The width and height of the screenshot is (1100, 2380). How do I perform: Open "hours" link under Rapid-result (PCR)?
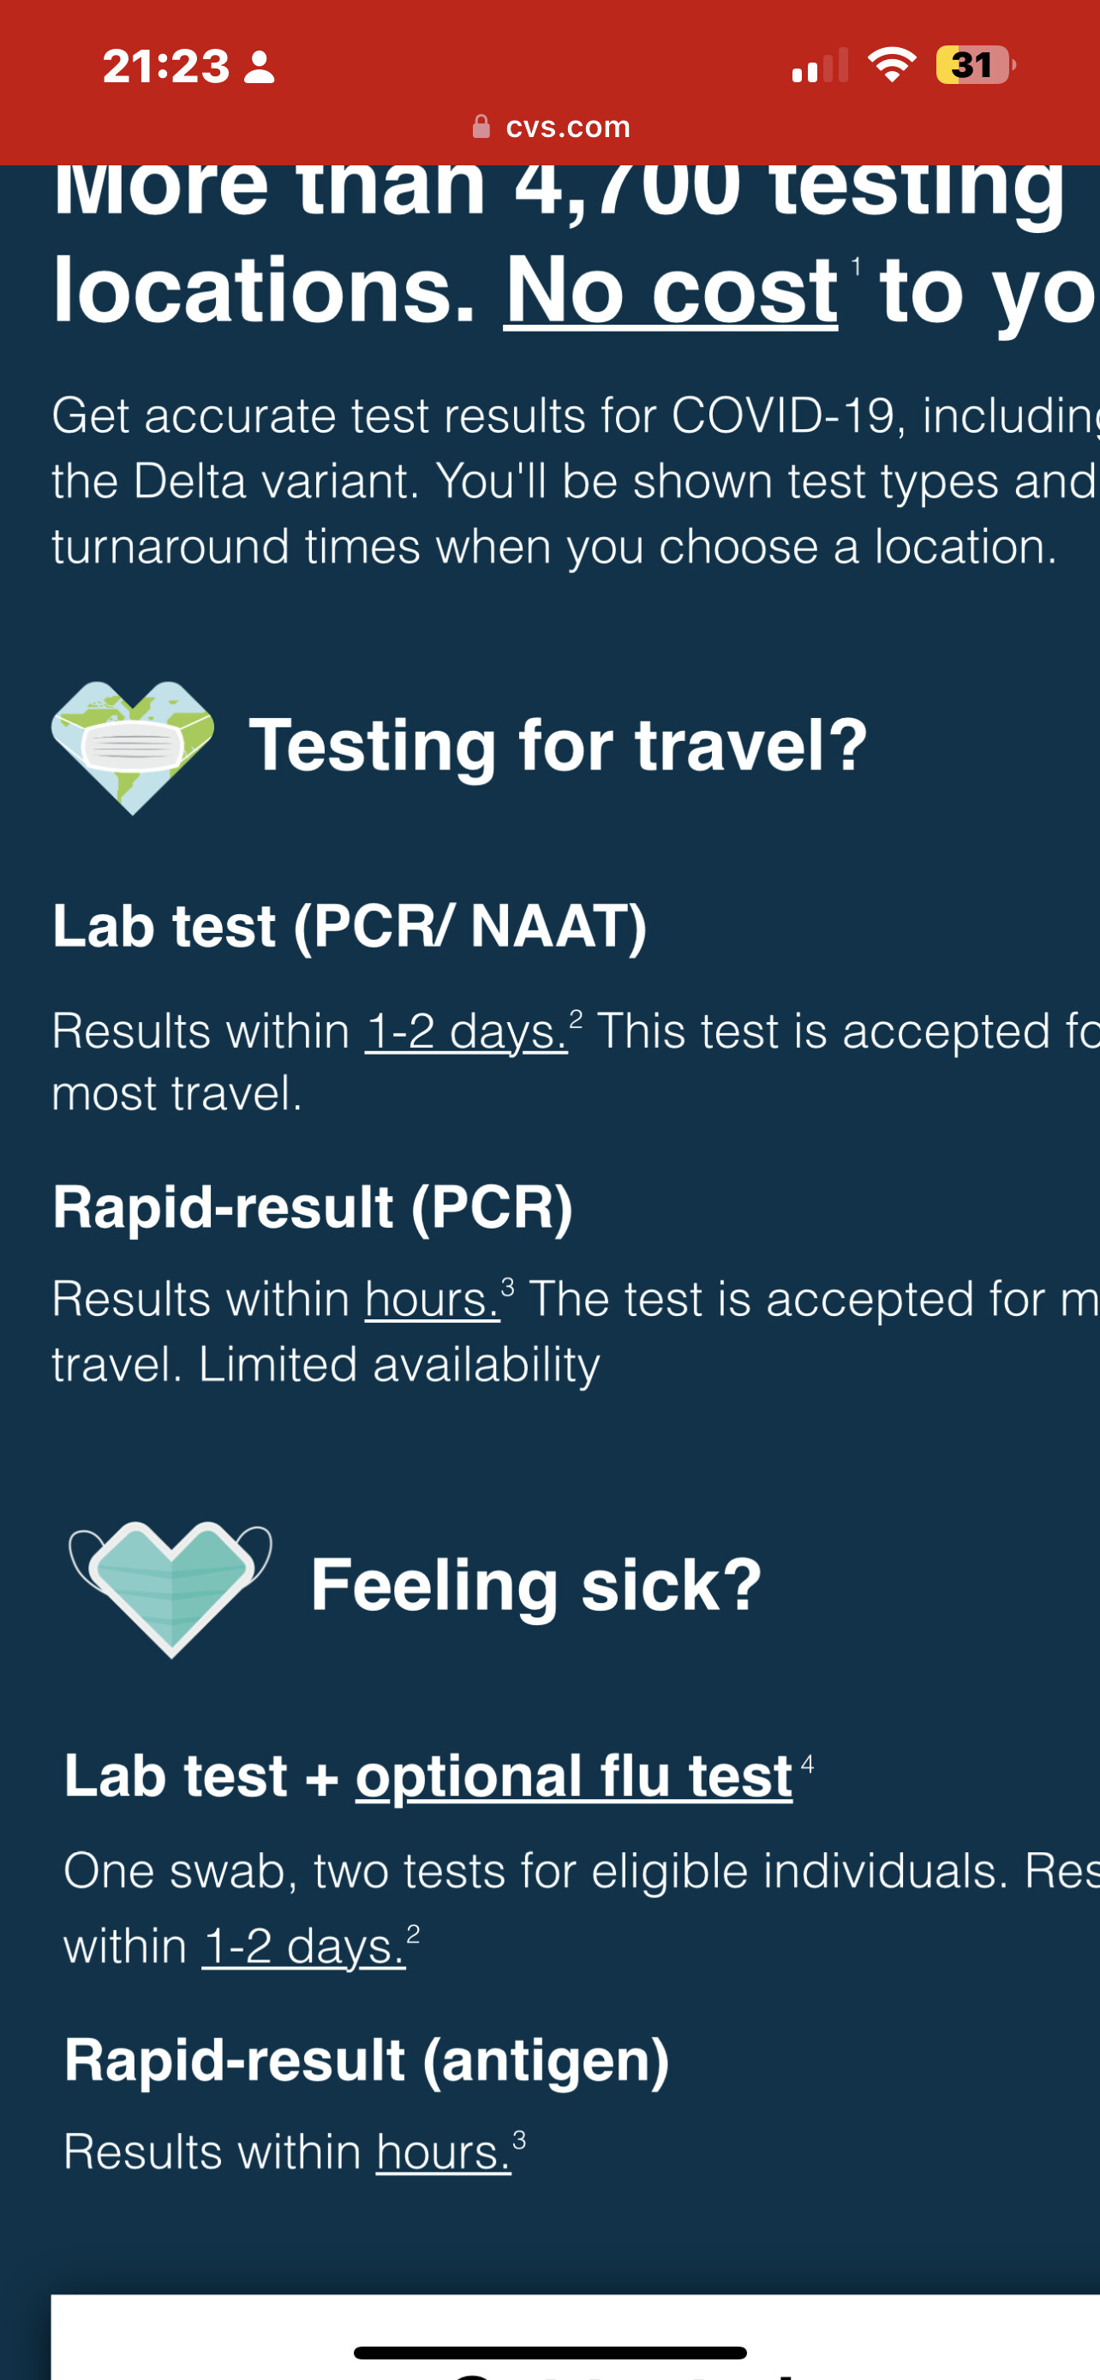coord(433,1300)
